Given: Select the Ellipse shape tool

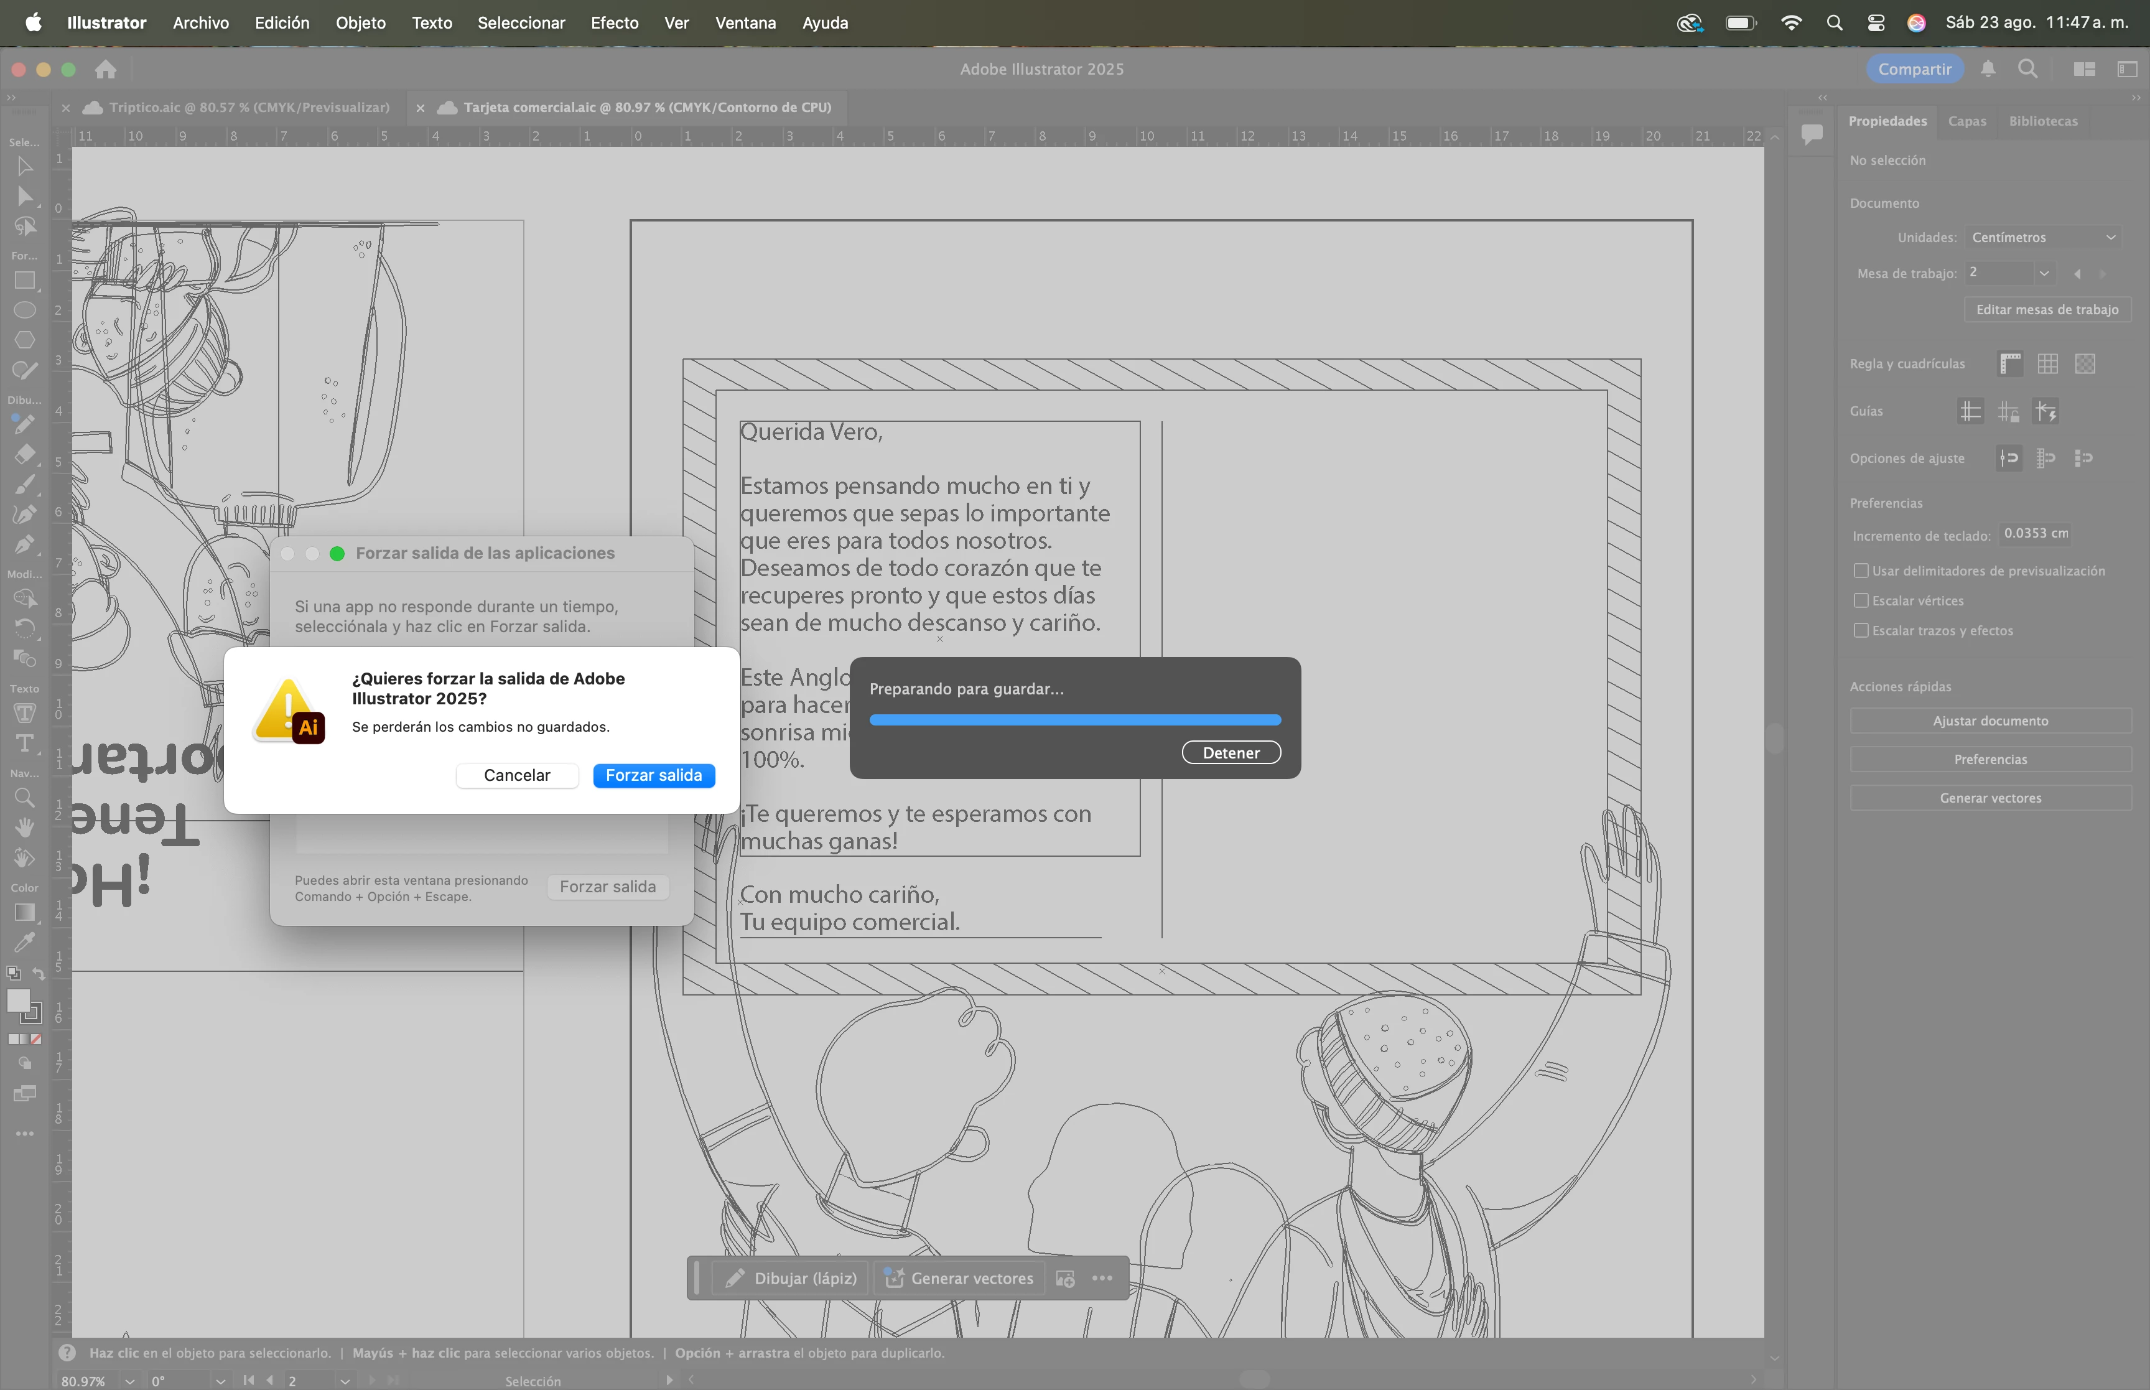Looking at the screenshot, I should click(x=24, y=310).
